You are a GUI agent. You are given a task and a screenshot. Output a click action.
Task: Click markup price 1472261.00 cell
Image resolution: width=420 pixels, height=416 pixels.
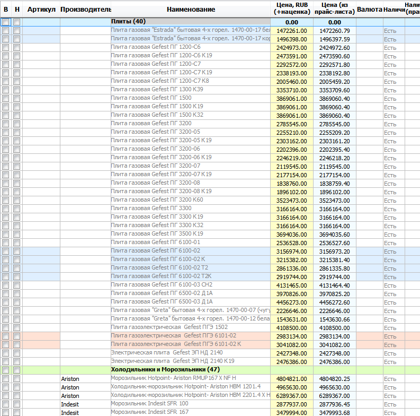[292, 31]
